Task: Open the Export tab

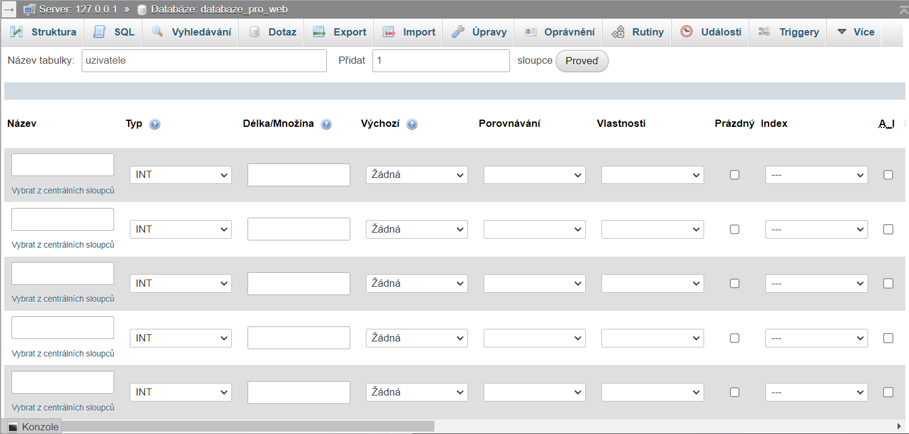Action: pos(339,32)
